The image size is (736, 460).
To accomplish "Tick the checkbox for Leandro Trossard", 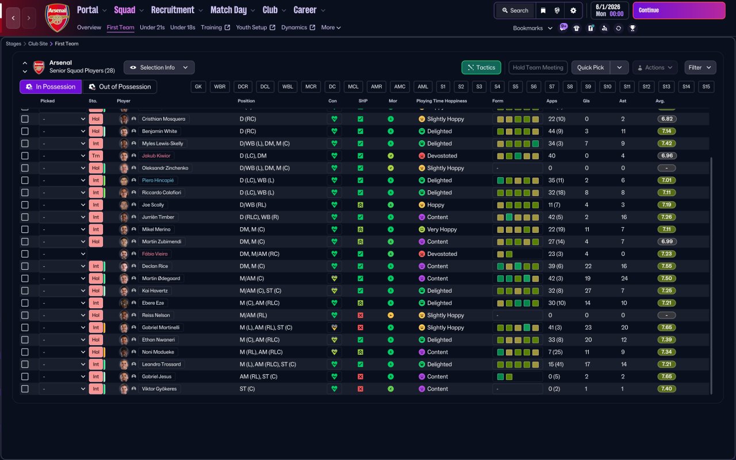I will [25, 365].
